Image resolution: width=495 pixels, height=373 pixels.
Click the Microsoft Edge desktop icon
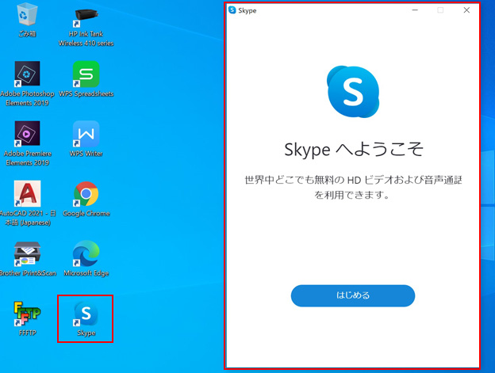coord(86,254)
